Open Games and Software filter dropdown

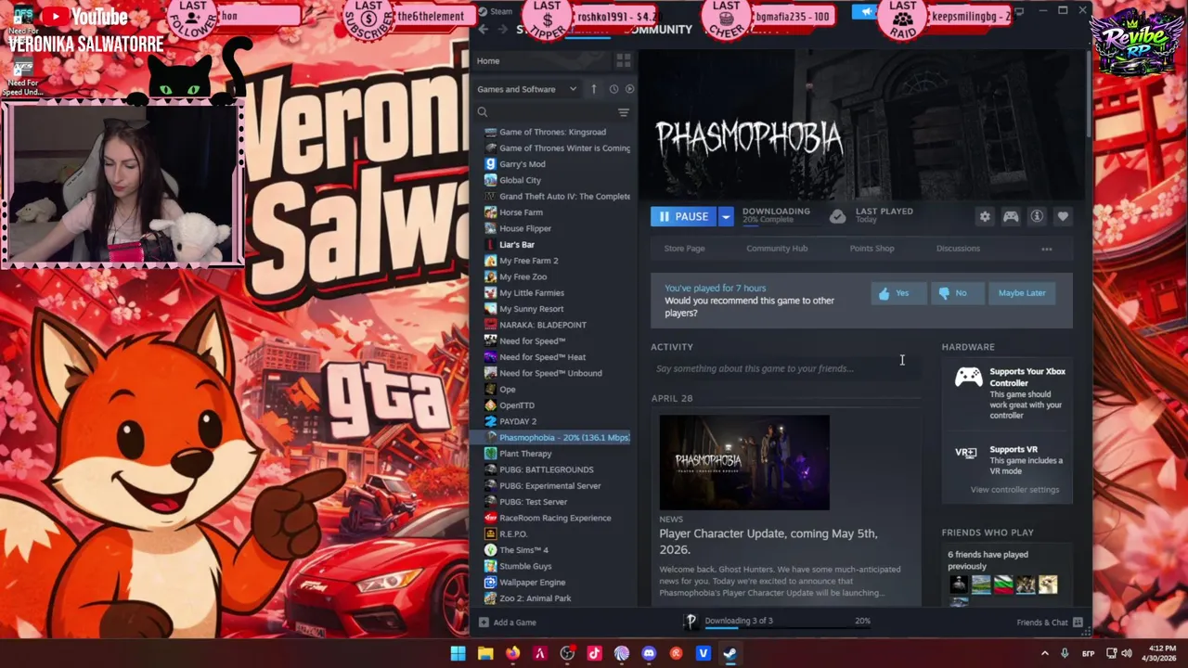[526, 89]
